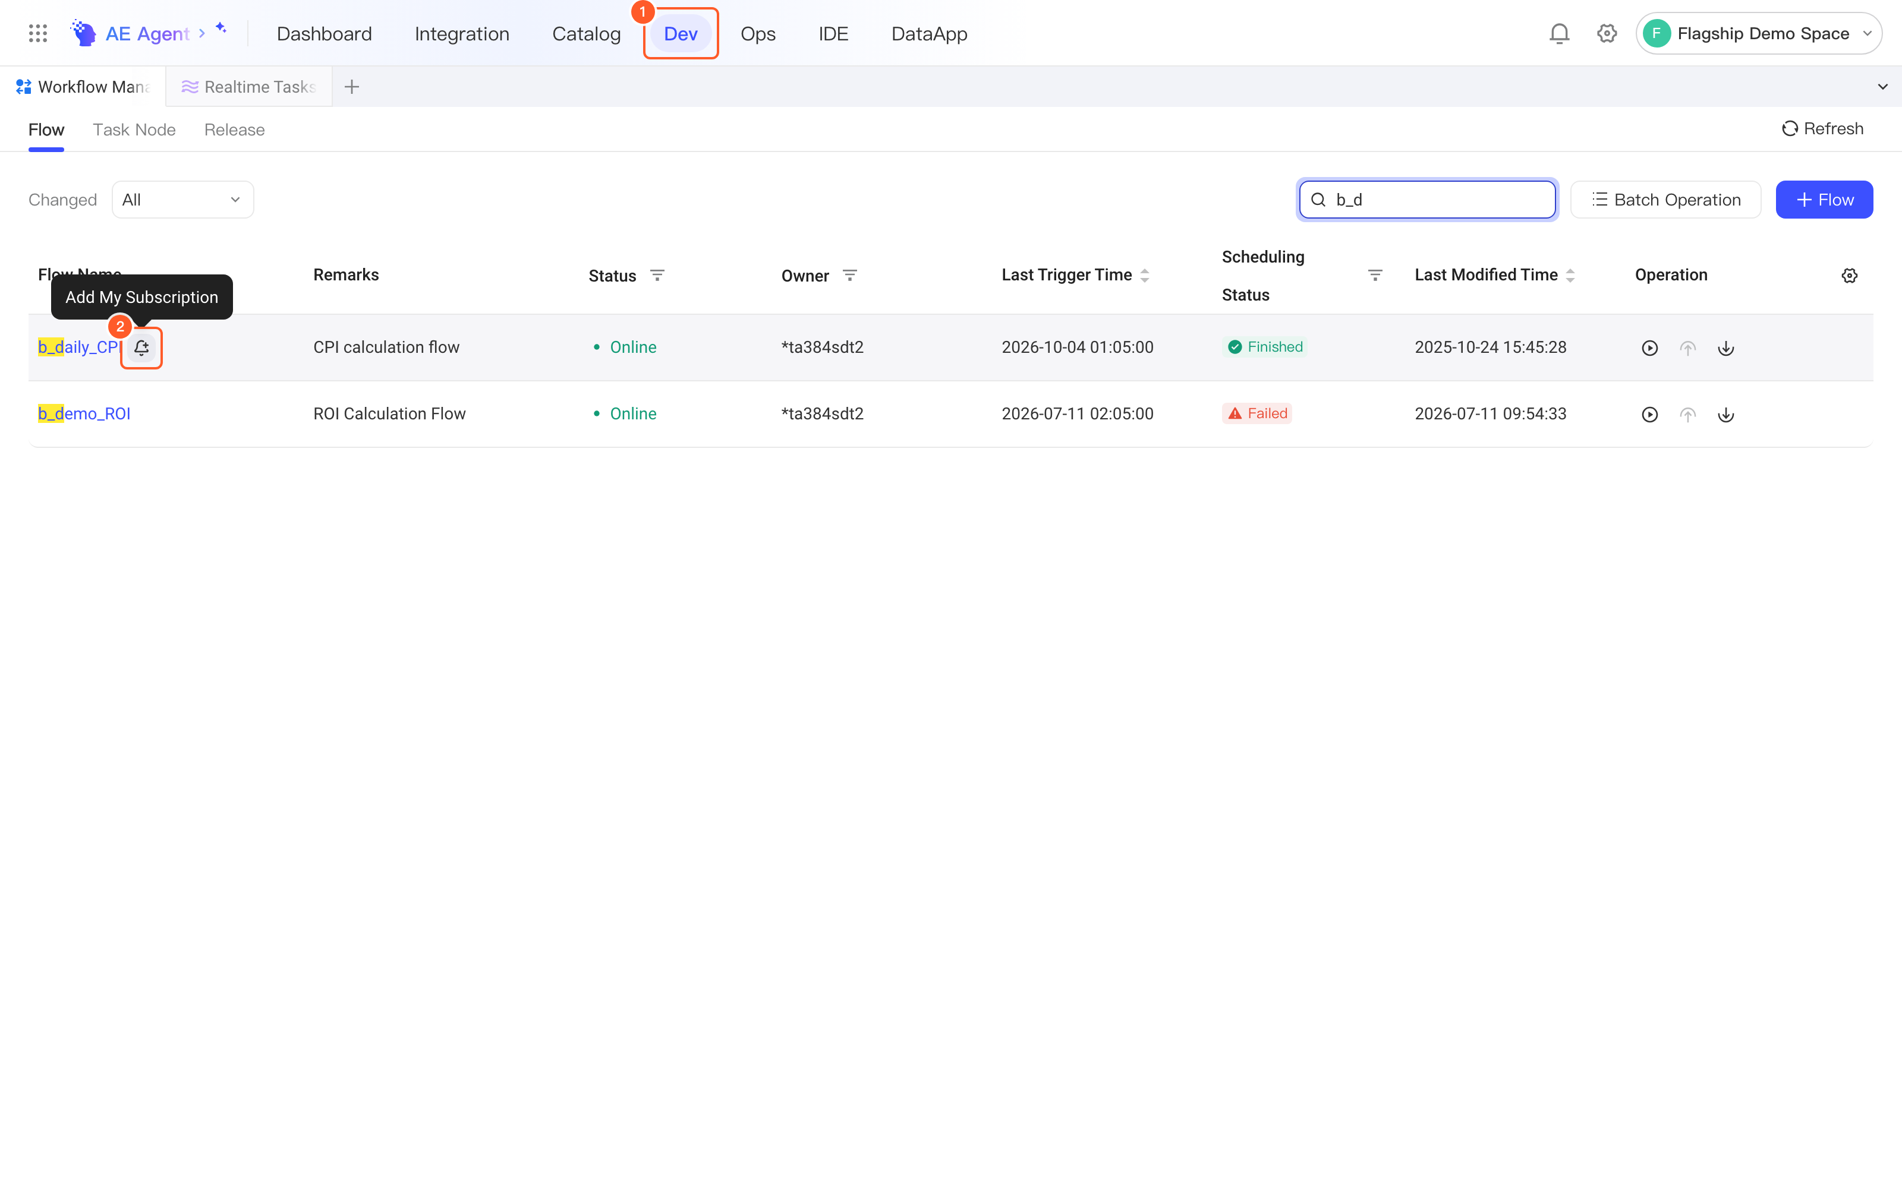
Task: Select the Workflow Management tab
Action: 83,87
